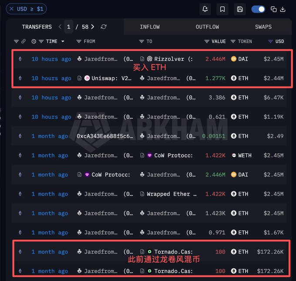296x281 pixels.
Task: Open the VALUE column filter
Action: pos(207,41)
